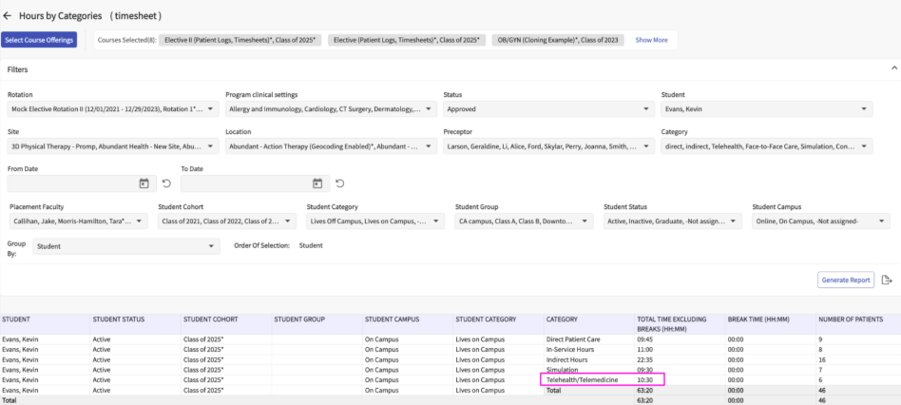Open the To Date calendar picker
This screenshot has height=405, width=901.
pos(316,183)
